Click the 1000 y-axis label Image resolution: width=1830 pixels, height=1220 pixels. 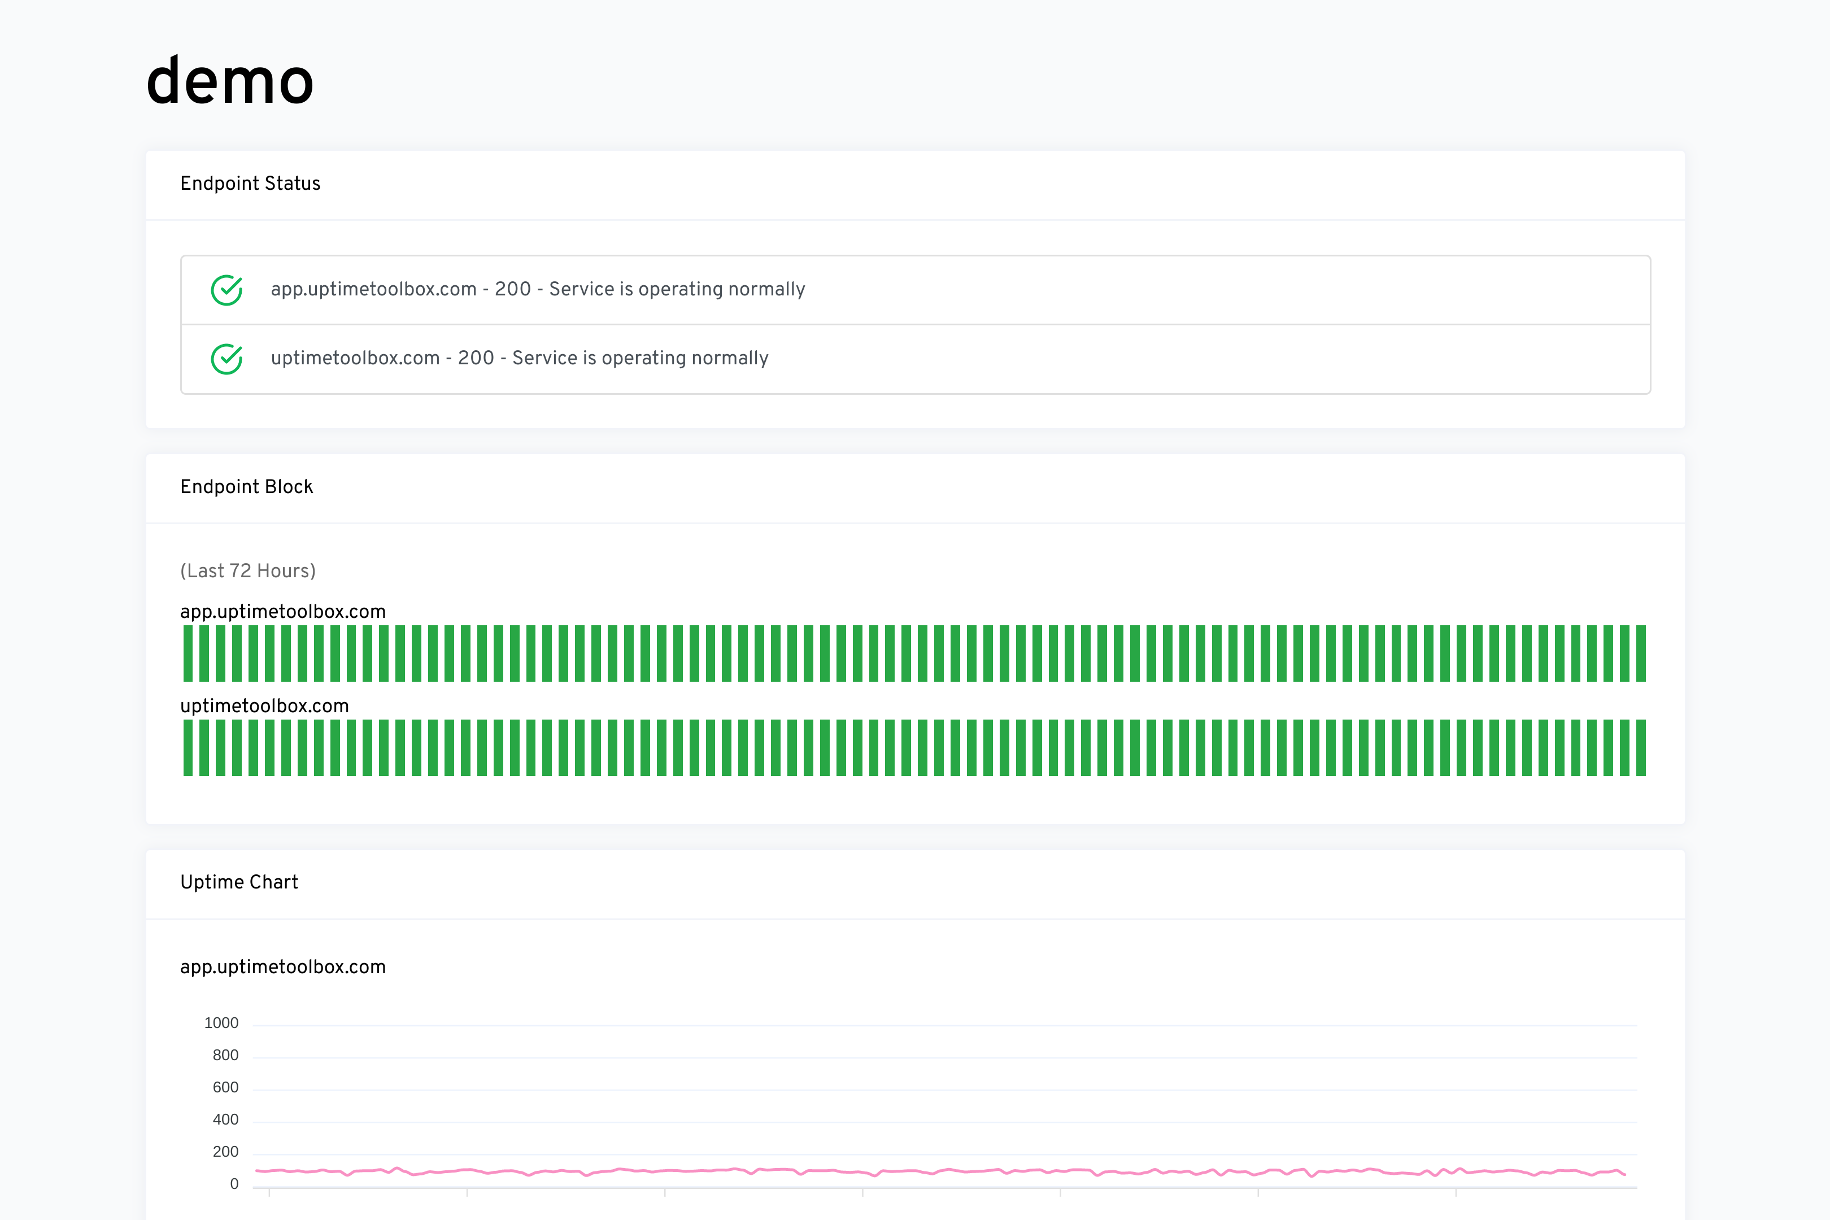click(x=221, y=1023)
